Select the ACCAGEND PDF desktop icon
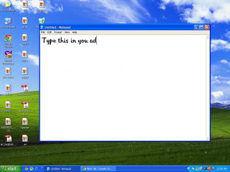Image resolution: width=230 pixels, height=172 pixels. pyautogui.click(x=8, y=140)
